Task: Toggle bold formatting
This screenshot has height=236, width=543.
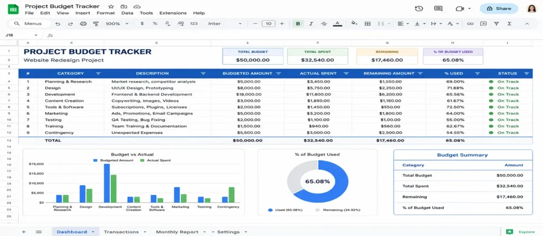Action: click(298, 24)
